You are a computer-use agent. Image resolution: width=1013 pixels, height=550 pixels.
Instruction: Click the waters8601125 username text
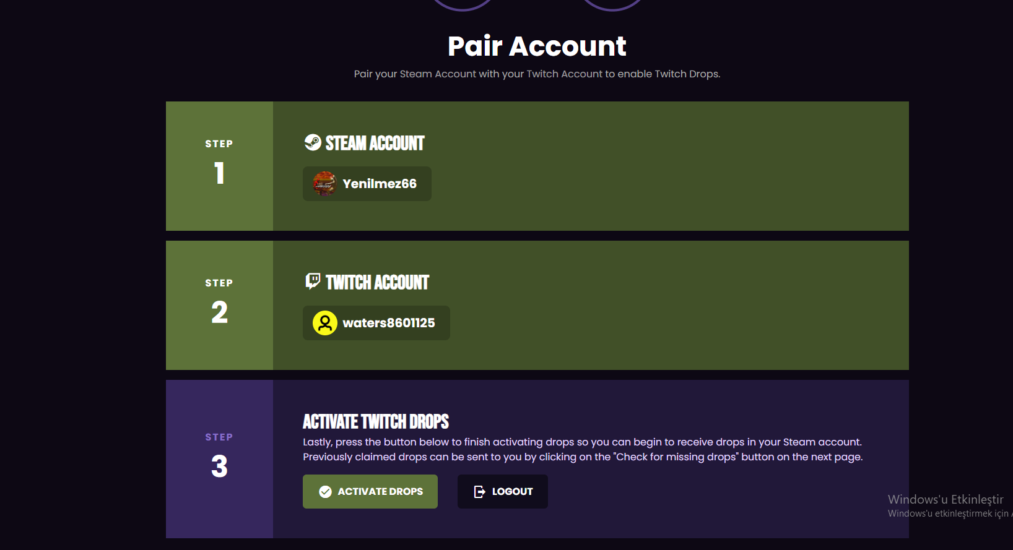pyautogui.click(x=389, y=323)
